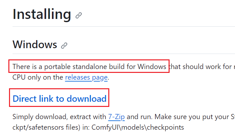This screenshot has width=235, height=139.
Task: Click the Direct link to download
Action: pyautogui.click(x=60, y=99)
